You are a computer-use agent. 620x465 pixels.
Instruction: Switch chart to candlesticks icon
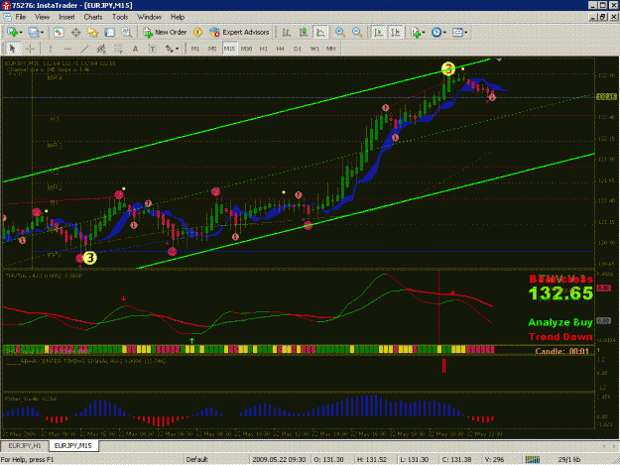tap(304, 33)
